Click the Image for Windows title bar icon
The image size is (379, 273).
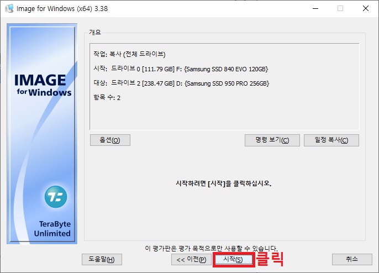(9, 9)
